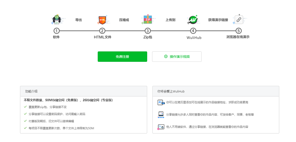This screenshot has height=142, width=296.
Task: Click the text about 可发给客户、同事、老板等
Action: pos(210,115)
